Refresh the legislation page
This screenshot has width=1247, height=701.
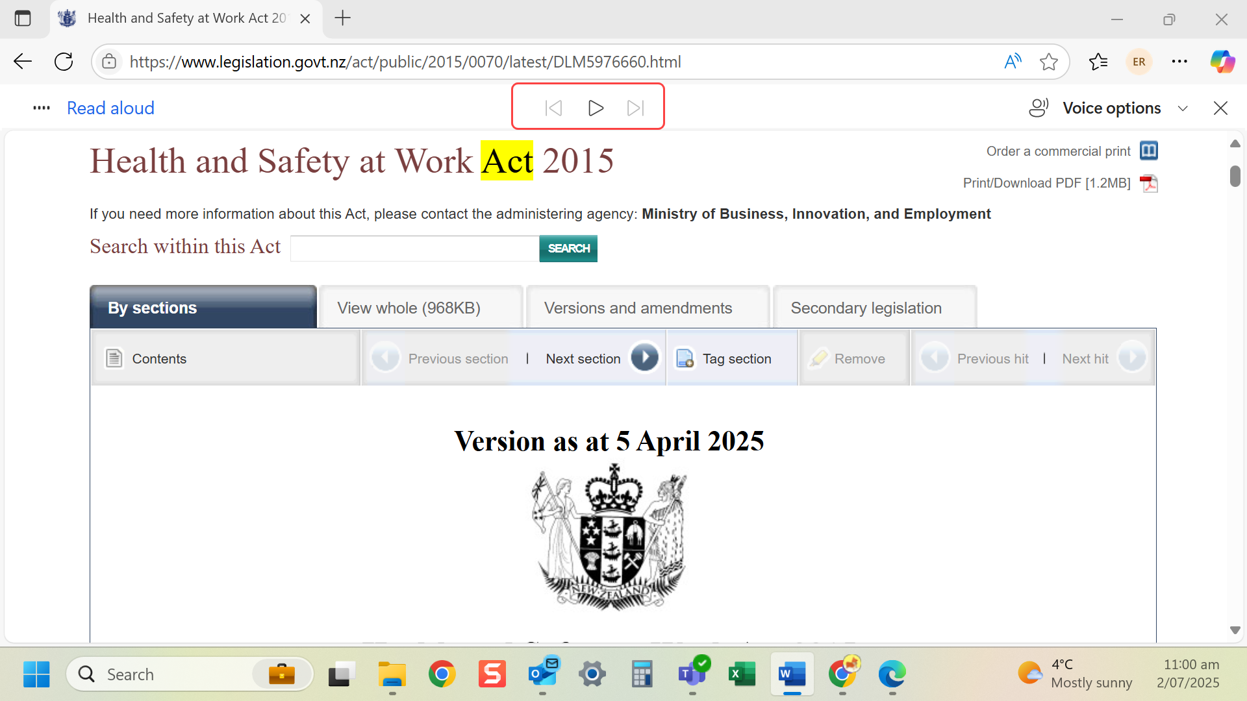[64, 62]
